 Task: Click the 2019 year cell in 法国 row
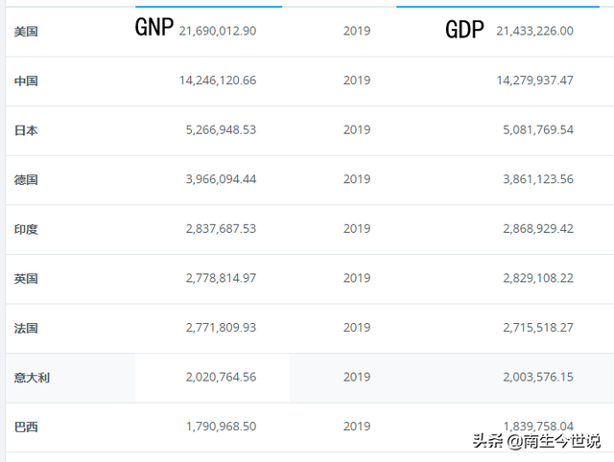click(x=356, y=328)
